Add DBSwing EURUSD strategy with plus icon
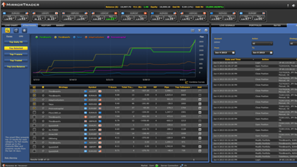 pos(200,138)
